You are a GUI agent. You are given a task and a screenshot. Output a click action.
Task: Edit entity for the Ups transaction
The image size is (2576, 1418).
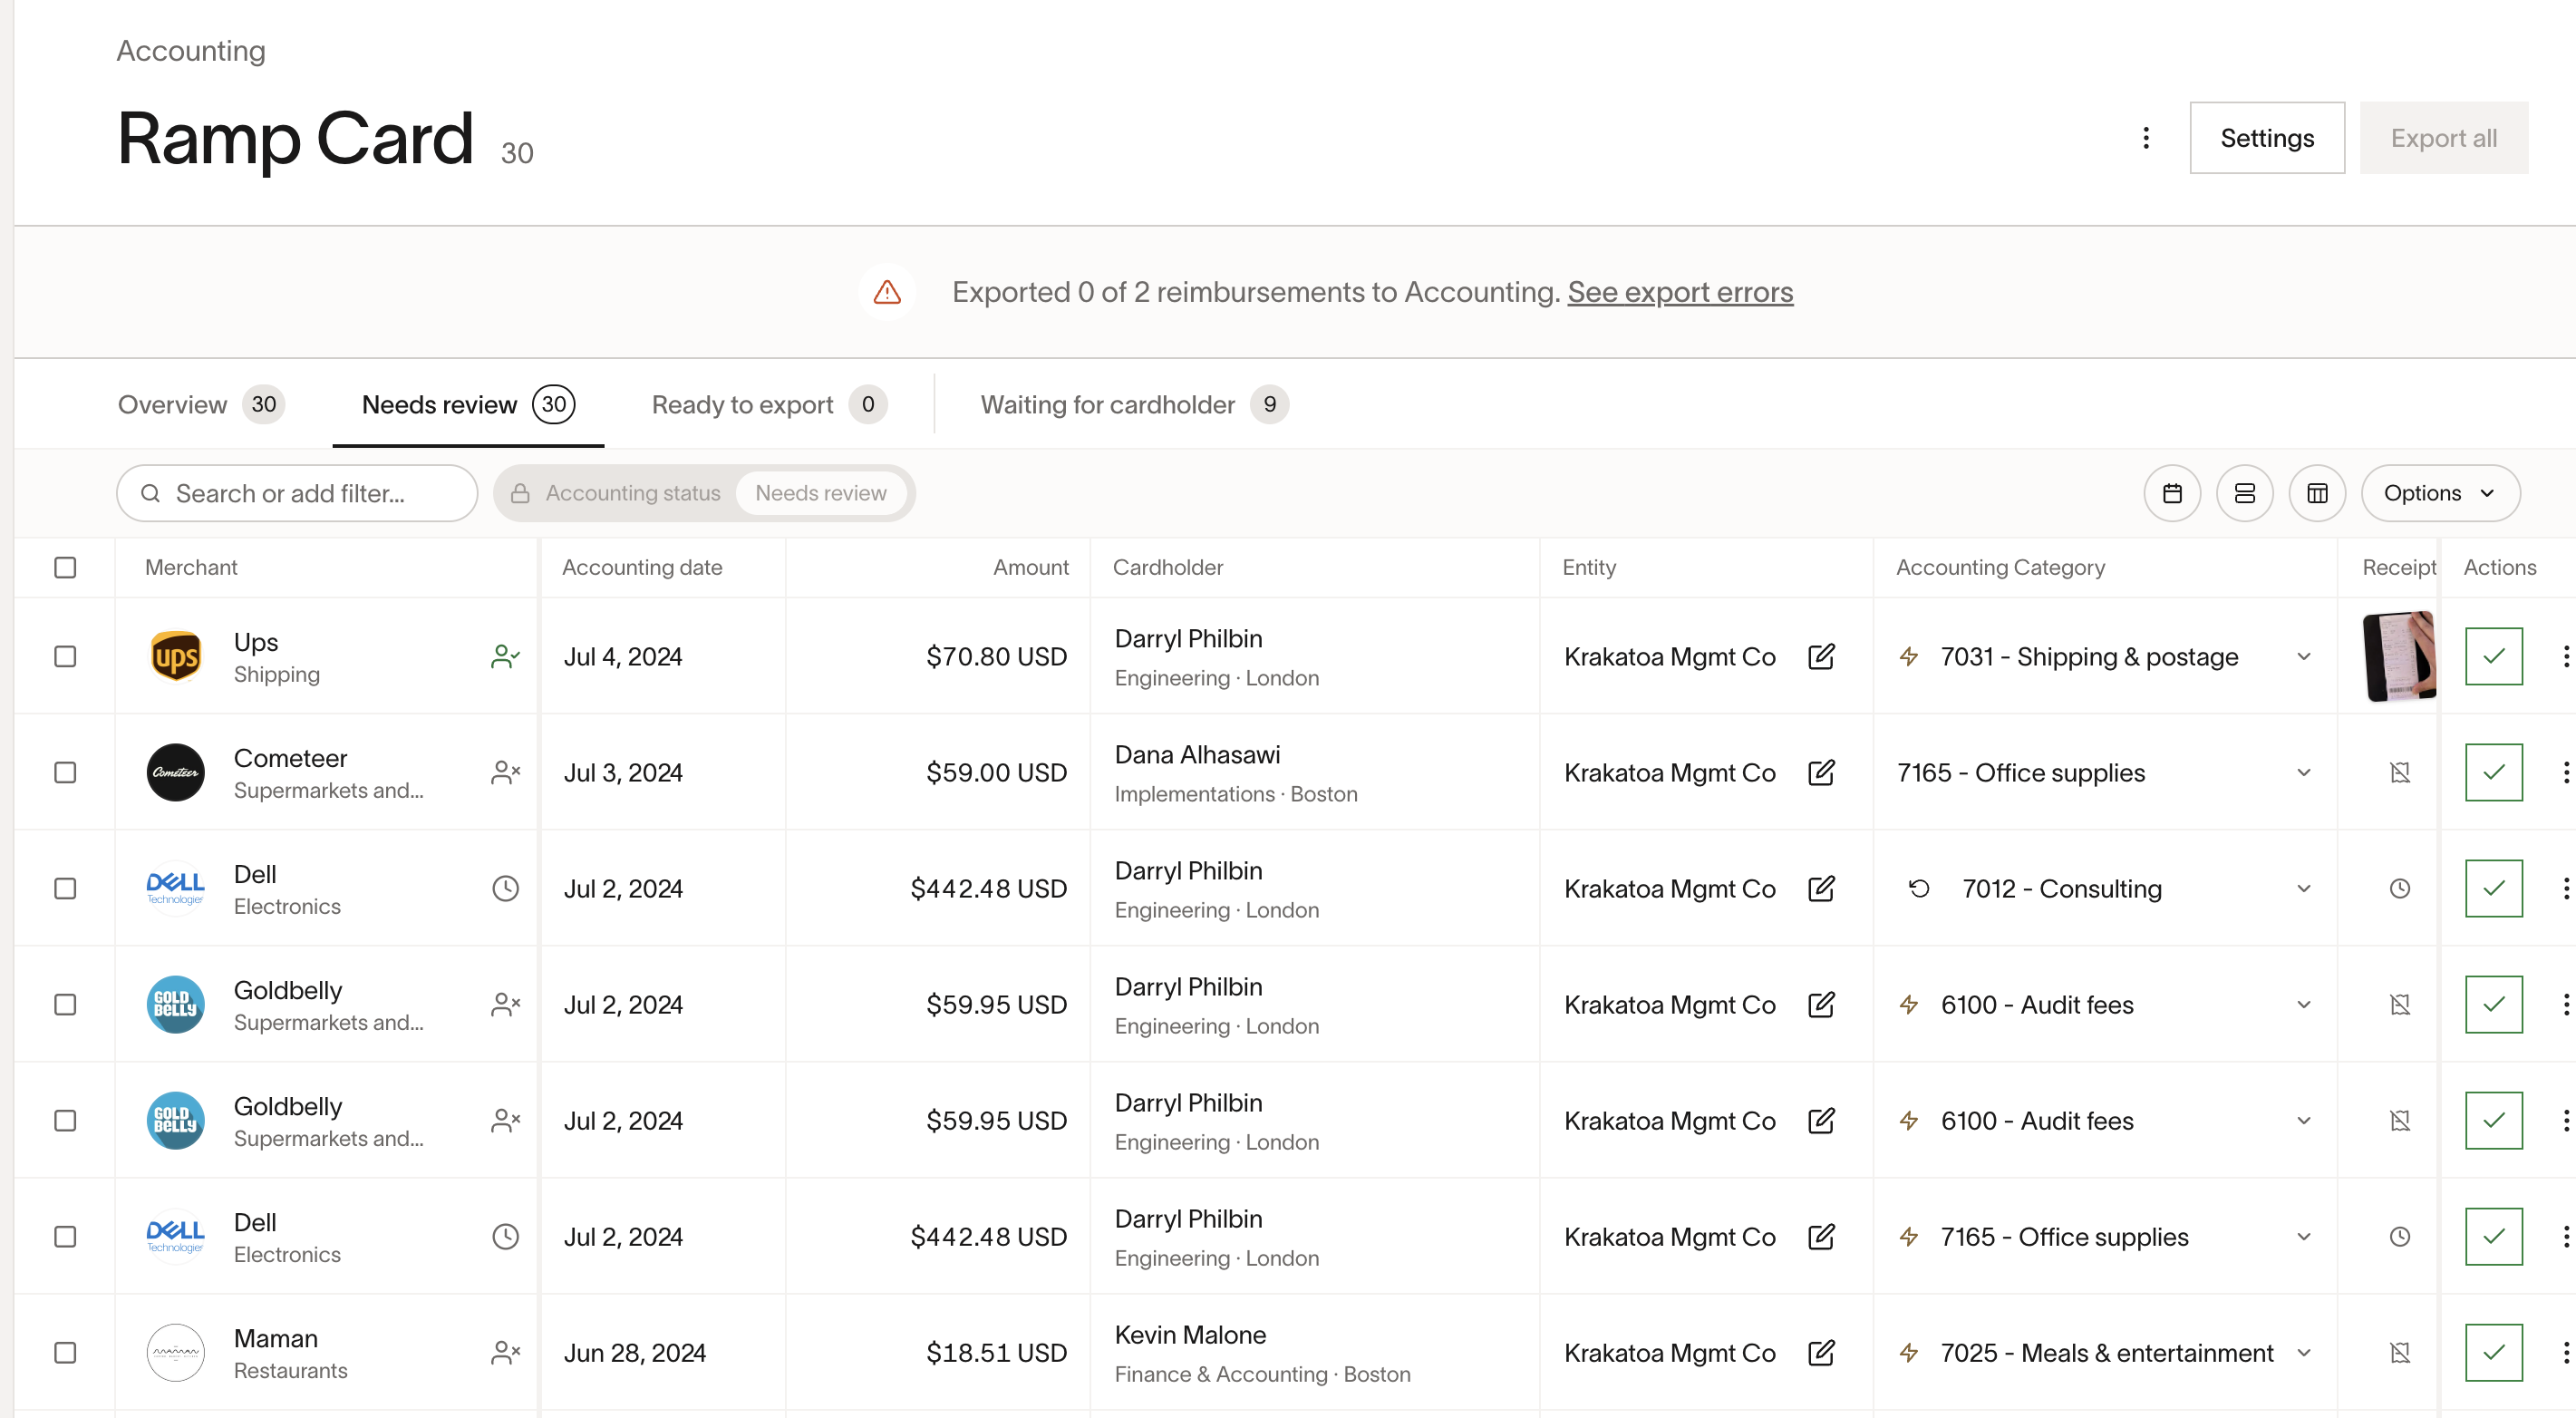pos(1821,656)
